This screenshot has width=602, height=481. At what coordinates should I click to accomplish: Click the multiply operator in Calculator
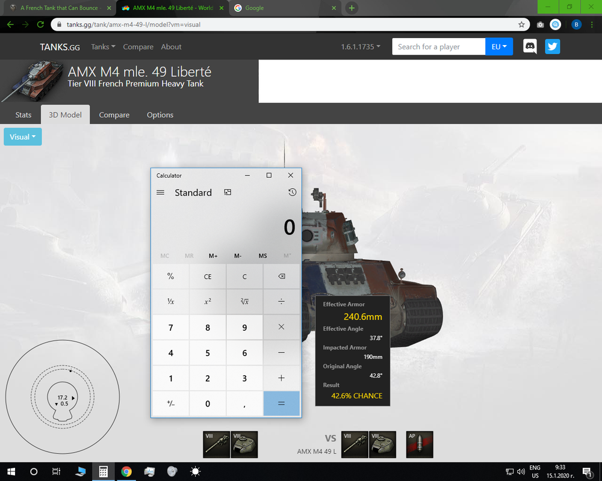point(281,327)
